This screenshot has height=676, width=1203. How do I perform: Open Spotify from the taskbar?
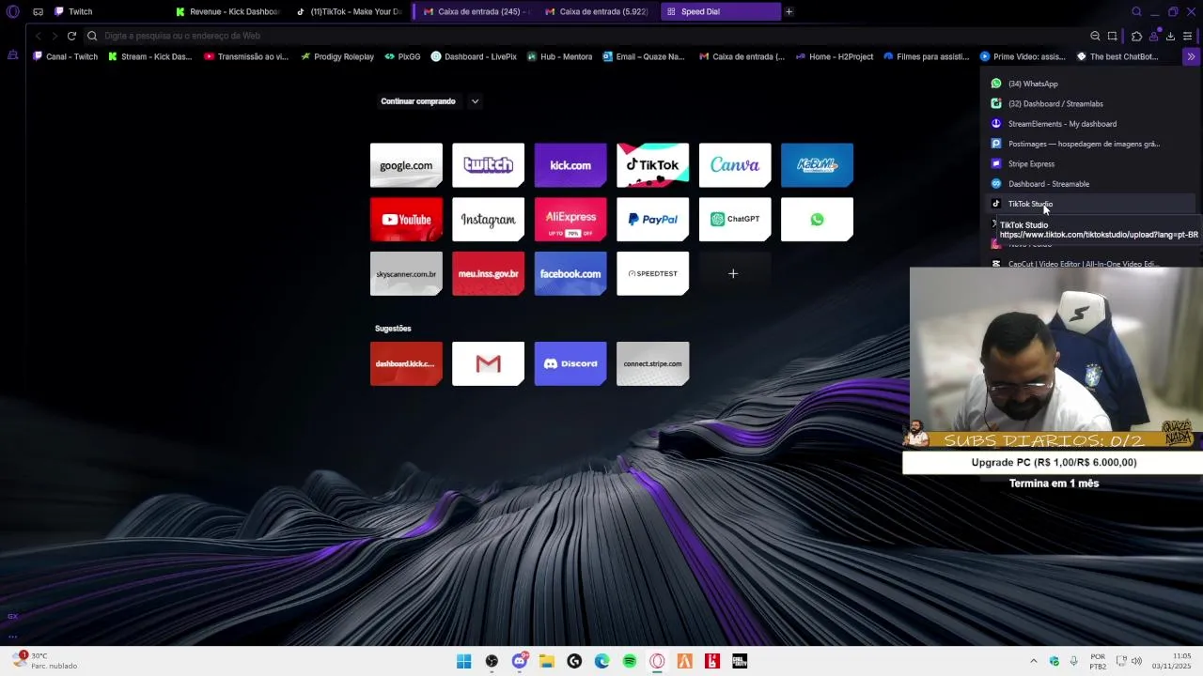point(630,661)
